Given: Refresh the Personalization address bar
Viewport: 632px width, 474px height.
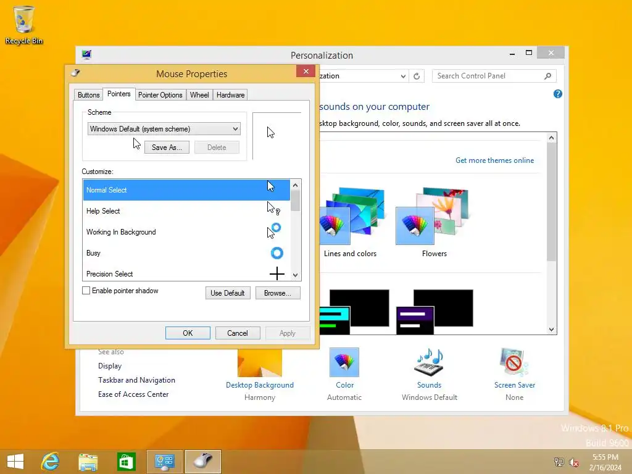Looking at the screenshot, I should coord(417,76).
